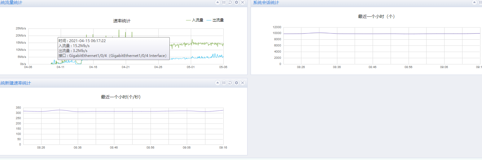Viewport: 482px width, 160px height.
Task: Open gear settings of 系统流量统计 panel
Action: click(236, 2)
